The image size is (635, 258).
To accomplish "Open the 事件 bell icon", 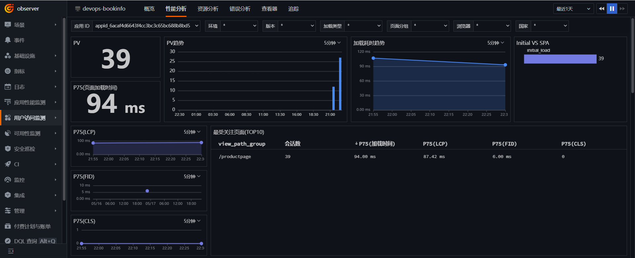I will click(8, 40).
